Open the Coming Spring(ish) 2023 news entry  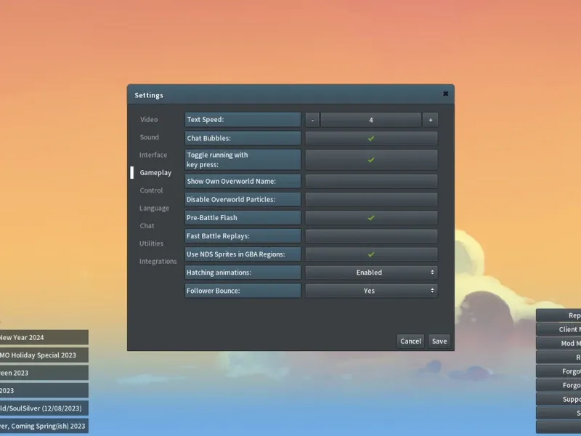pyautogui.click(x=44, y=426)
